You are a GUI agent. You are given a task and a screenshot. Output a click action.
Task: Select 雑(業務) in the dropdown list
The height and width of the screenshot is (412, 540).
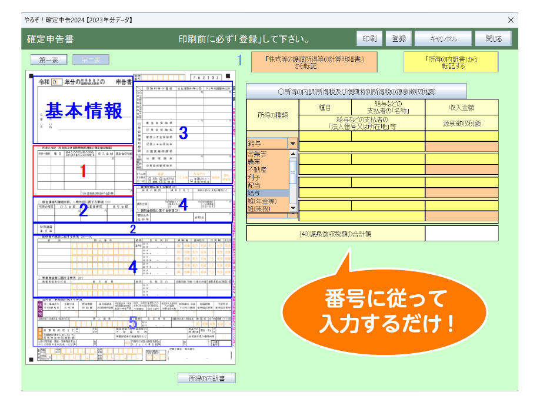(x=268, y=209)
